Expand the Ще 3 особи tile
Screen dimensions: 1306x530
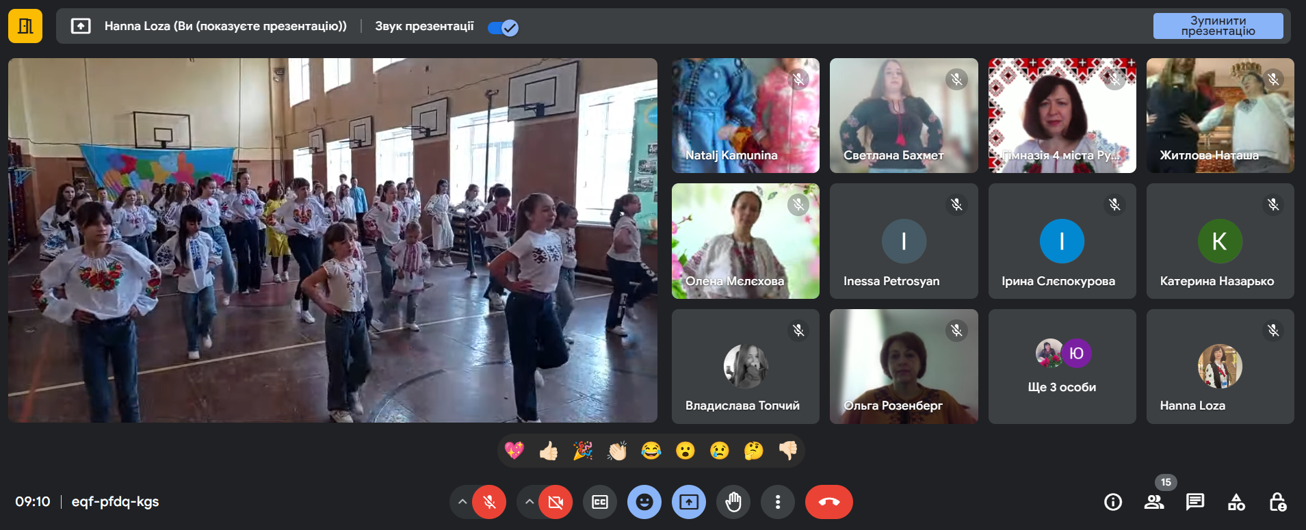coord(1062,367)
